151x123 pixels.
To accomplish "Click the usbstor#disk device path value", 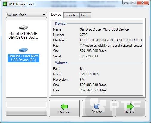I will click(x=111, y=46).
